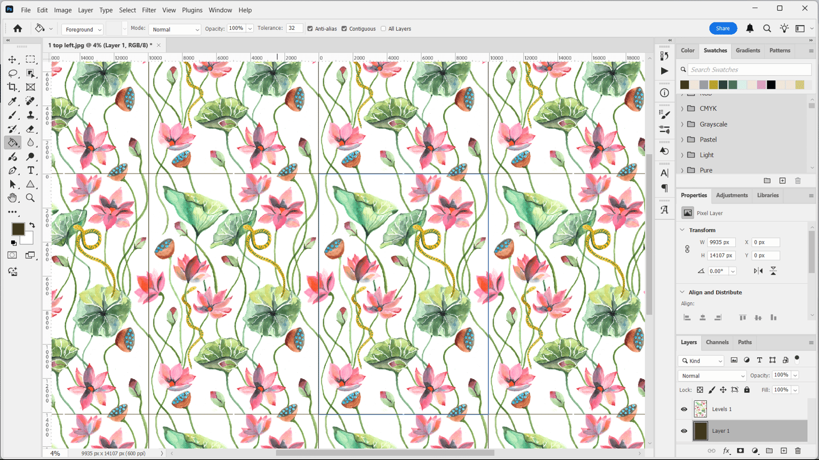Select the Crop tool
819x460 pixels.
(12, 87)
